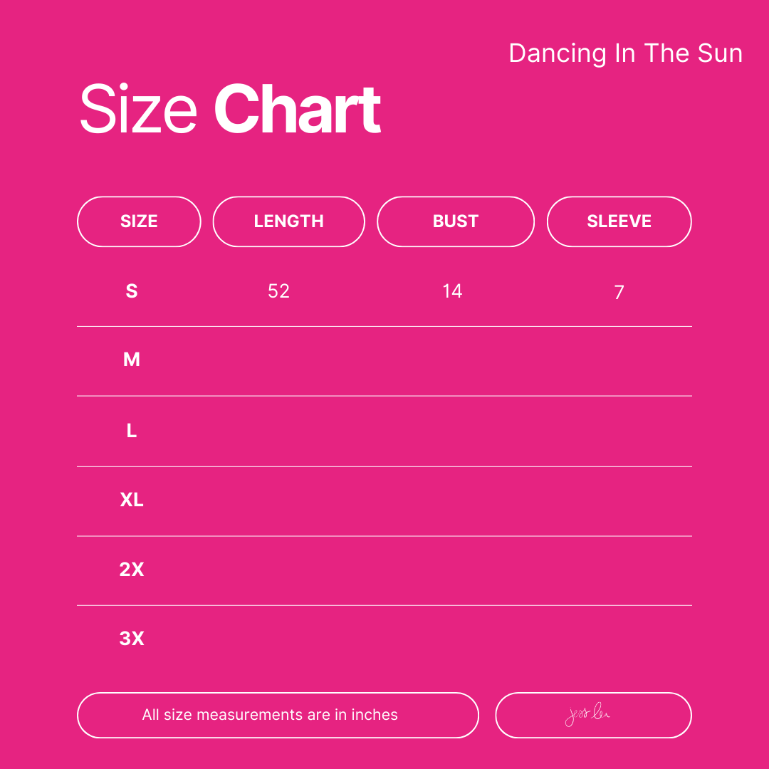
Task: Click the measurements in inches note
Action: pyautogui.click(x=270, y=715)
